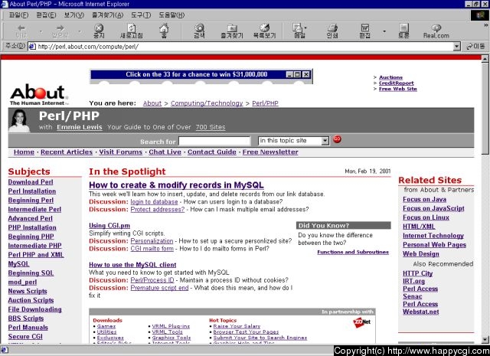Click the About logo

39,95
